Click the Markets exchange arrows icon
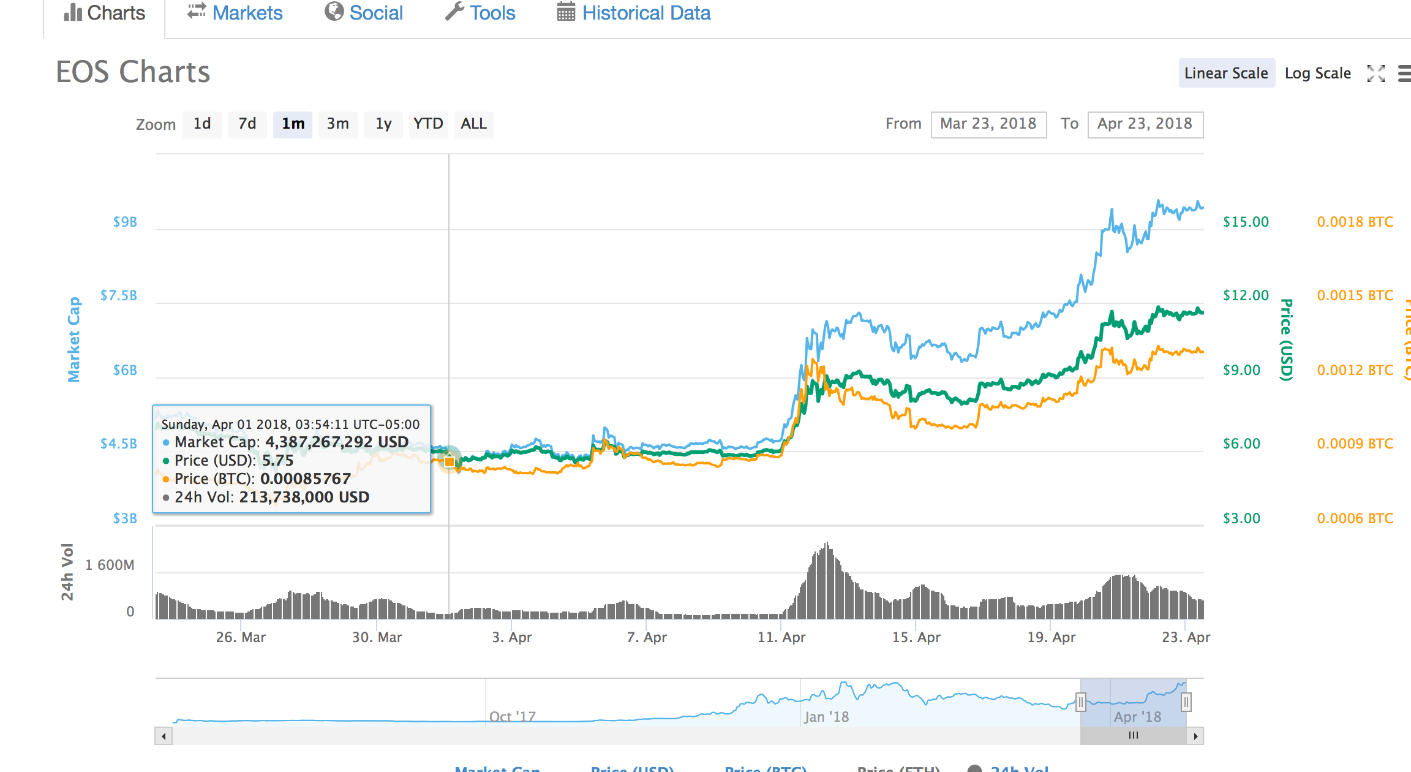The height and width of the screenshot is (772, 1411). pyautogui.click(x=197, y=12)
